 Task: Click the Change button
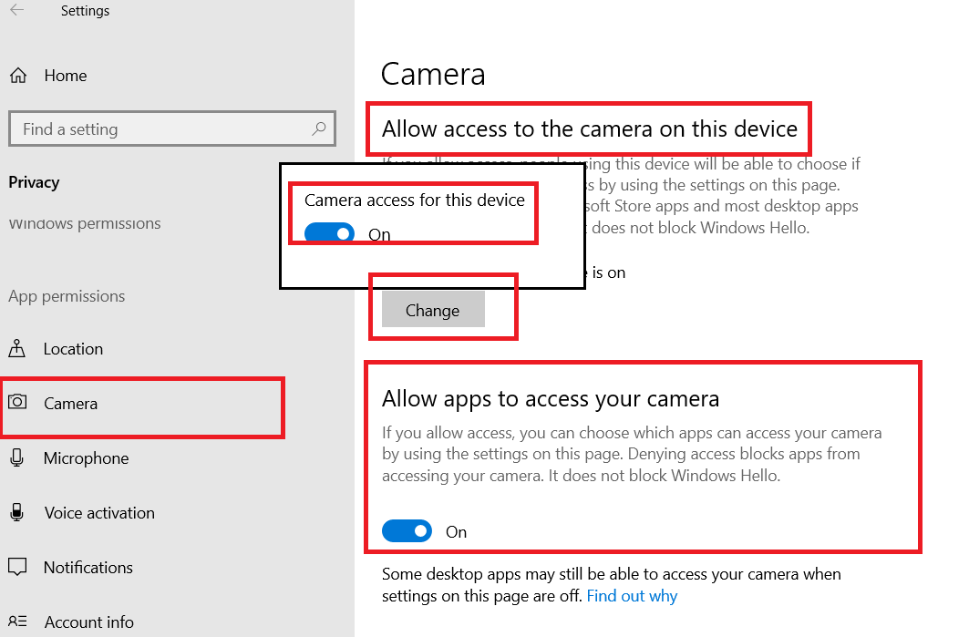tap(433, 310)
